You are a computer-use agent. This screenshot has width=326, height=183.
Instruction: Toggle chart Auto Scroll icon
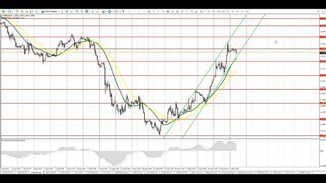point(92,11)
